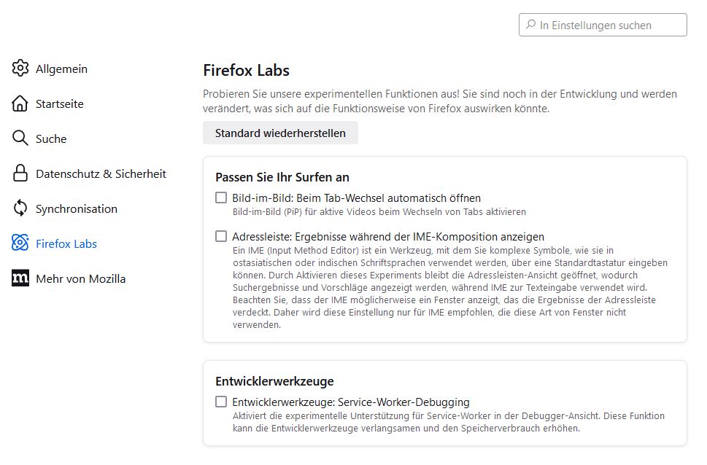Viewport: 707px width, 465px height.
Task: Click Entwicklerwerkzeuge Service-Worker-Debugging label text
Action: pyautogui.click(x=350, y=402)
